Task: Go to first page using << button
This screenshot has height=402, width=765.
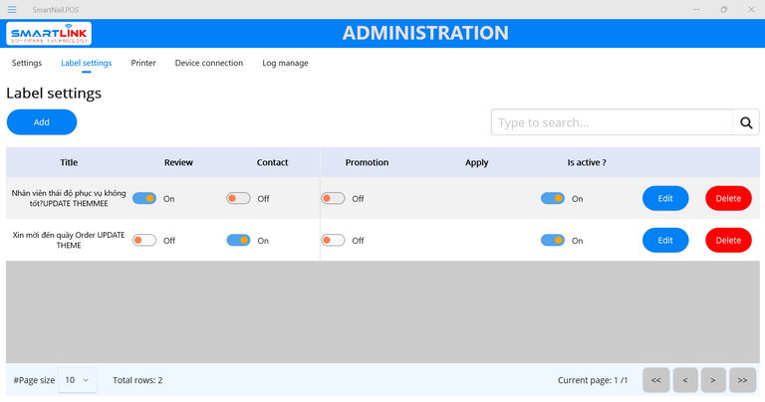Action: [x=655, y=380]
